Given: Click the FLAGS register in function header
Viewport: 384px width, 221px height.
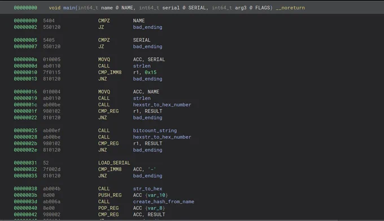Looking at the screenshot, I should click(263, 8).
